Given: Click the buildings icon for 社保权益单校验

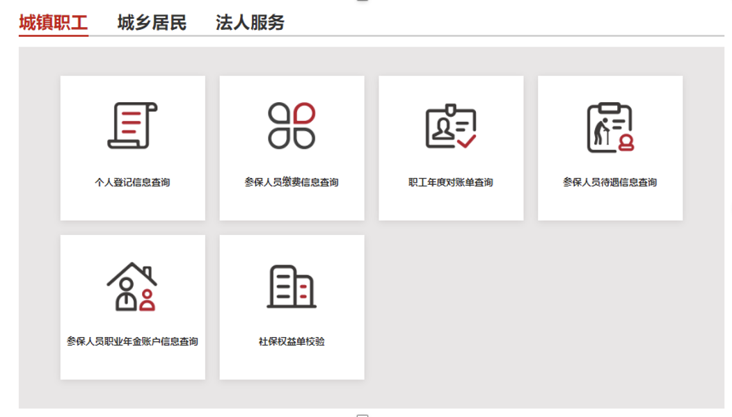Looking at the screenshot, I should click(x=291, y=285).
